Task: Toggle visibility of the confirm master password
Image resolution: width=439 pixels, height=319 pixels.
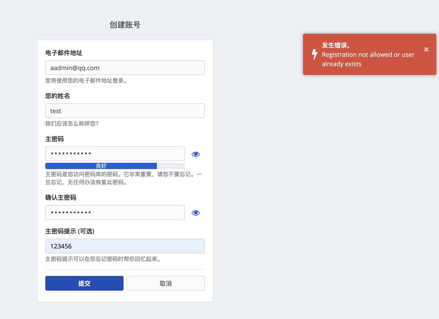Action: pos(195,213)
